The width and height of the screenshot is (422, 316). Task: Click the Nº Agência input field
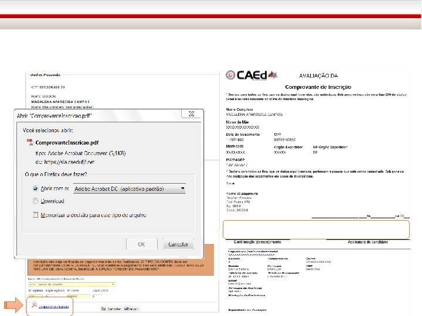click(36, 296)
